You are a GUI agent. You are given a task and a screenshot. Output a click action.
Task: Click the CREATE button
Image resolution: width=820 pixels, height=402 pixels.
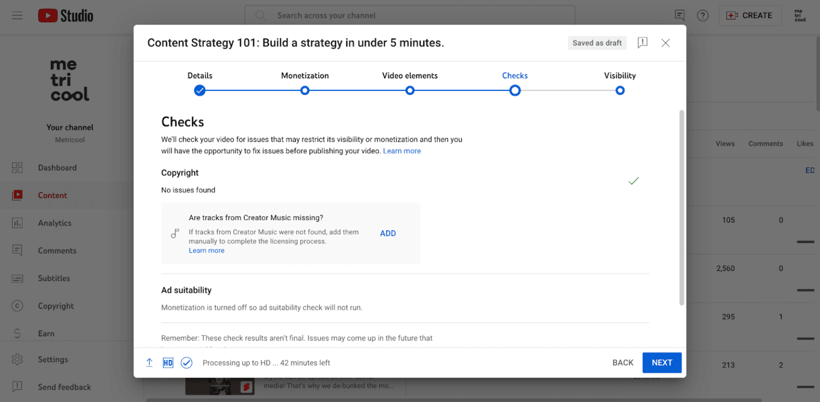pos(750,15)
